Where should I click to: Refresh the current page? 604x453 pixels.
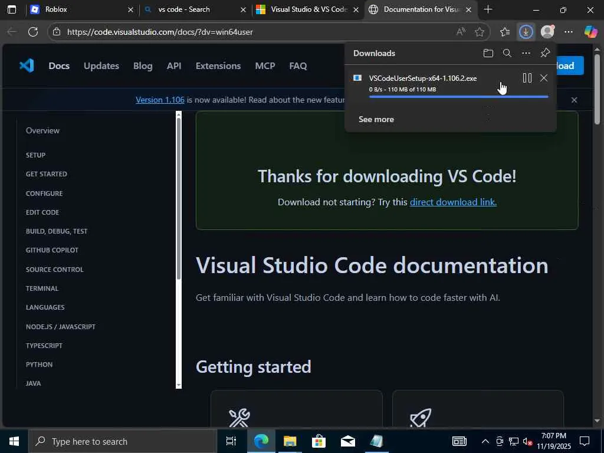[x=33, y=32]
